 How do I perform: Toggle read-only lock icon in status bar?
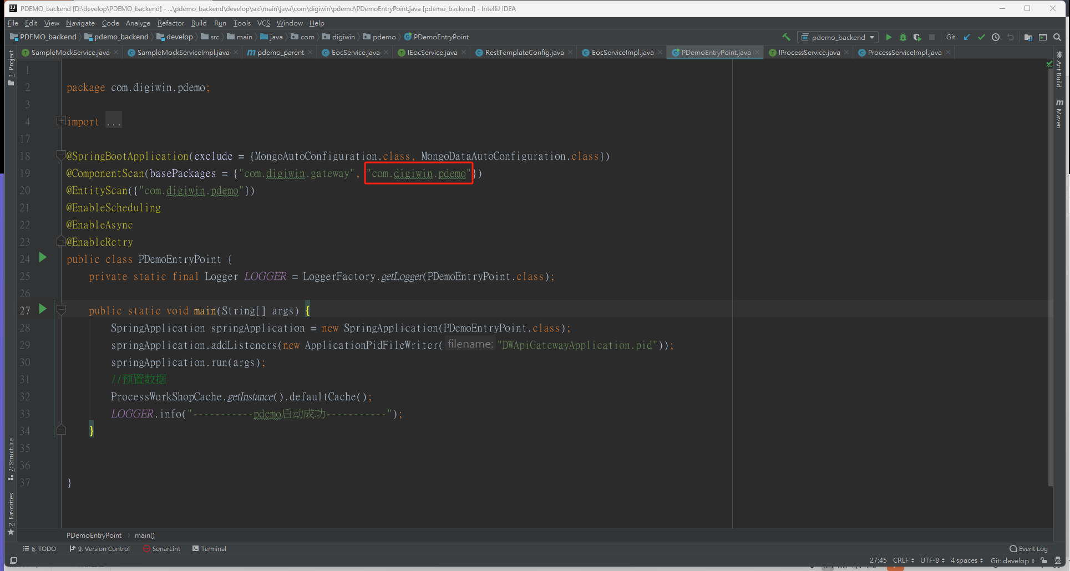pos(1044,560)
